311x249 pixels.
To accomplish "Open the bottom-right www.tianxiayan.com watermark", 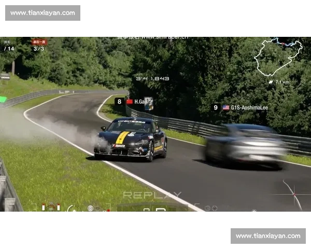I will (267, 236).
